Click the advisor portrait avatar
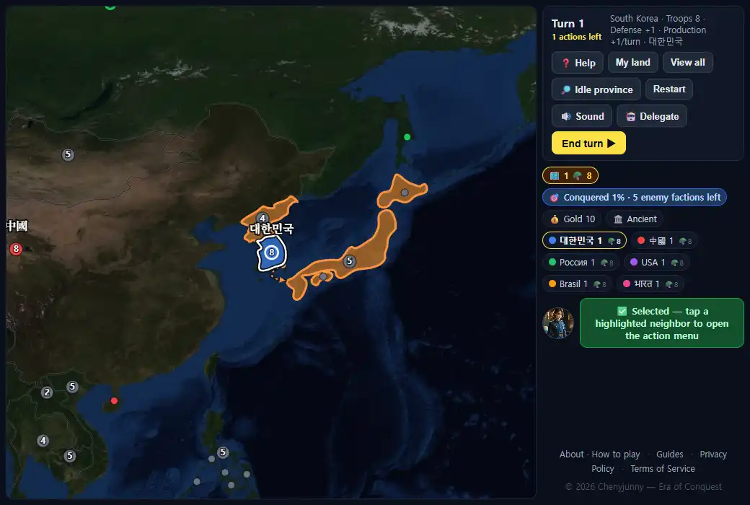This screenshot has width=750, height=505. pyautogui.click(x=558, y=323)
